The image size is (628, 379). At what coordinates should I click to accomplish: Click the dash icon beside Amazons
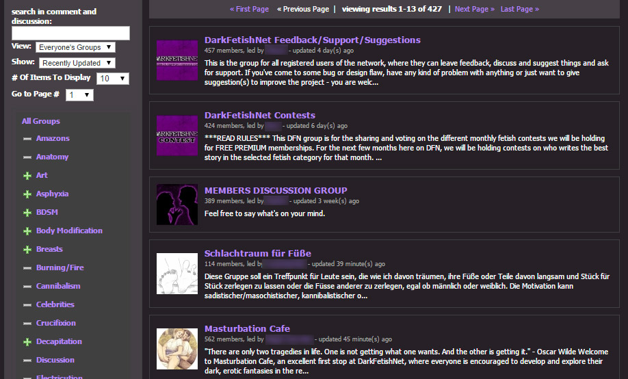[x=27, y=139]
